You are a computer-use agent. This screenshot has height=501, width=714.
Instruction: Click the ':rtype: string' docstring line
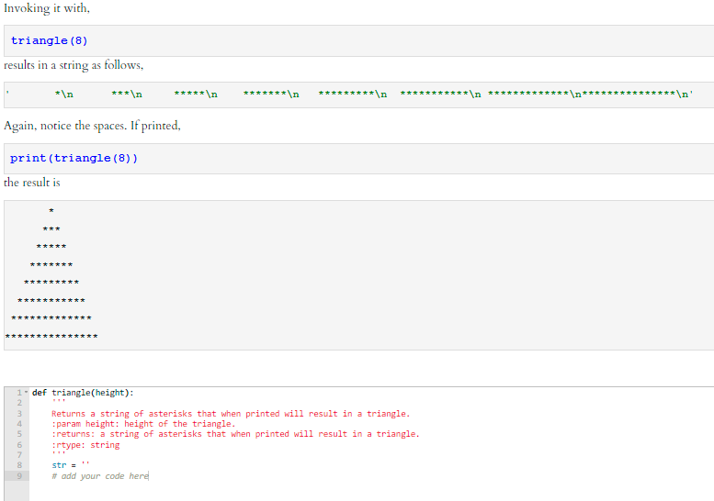[85, 445]
